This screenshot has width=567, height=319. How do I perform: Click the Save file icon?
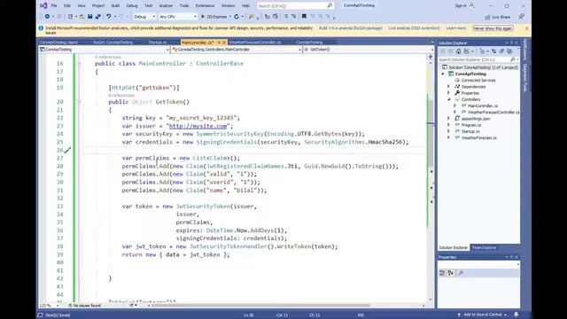pos(90,17)
